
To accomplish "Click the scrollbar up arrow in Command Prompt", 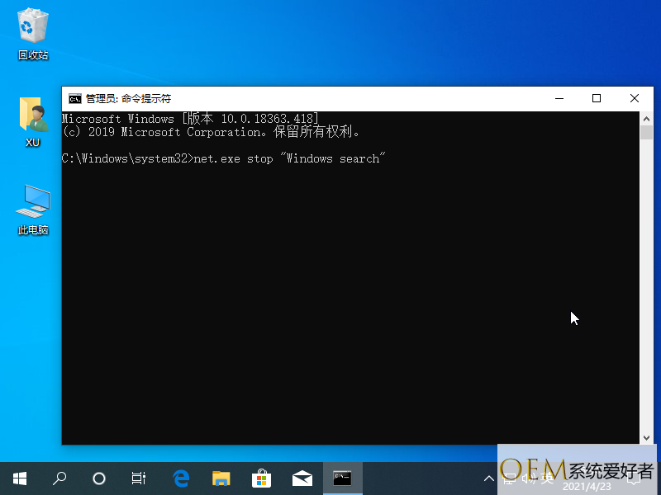I will coord(646,119).
